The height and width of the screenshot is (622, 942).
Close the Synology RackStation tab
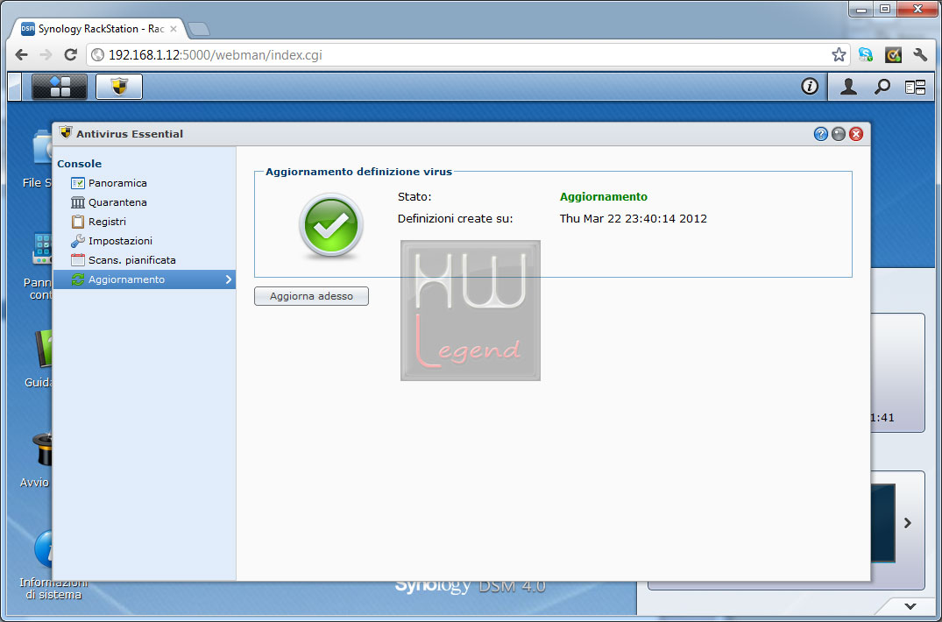[x=173, y=29]
